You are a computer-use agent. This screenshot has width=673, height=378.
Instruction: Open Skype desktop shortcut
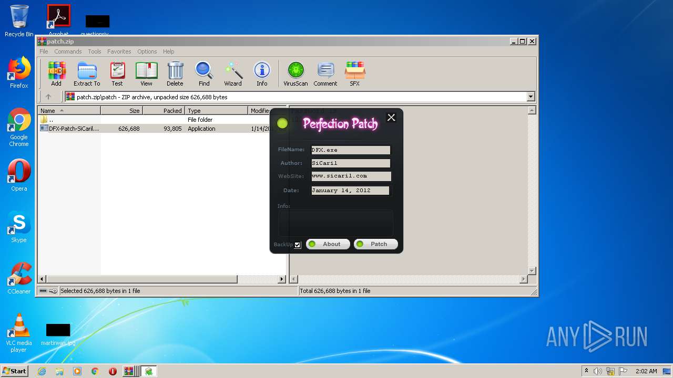tap(19, 227)
